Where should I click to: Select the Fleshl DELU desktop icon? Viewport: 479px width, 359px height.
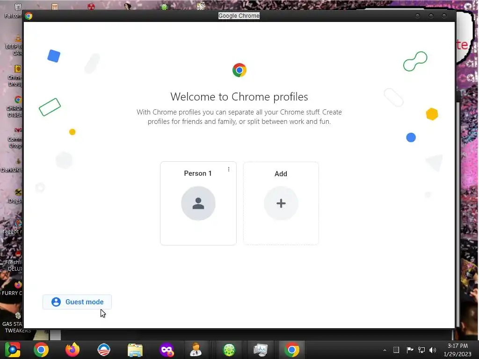tap(15, 261)
